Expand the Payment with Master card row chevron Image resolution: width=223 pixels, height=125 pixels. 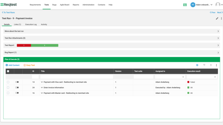coord(42,93)
